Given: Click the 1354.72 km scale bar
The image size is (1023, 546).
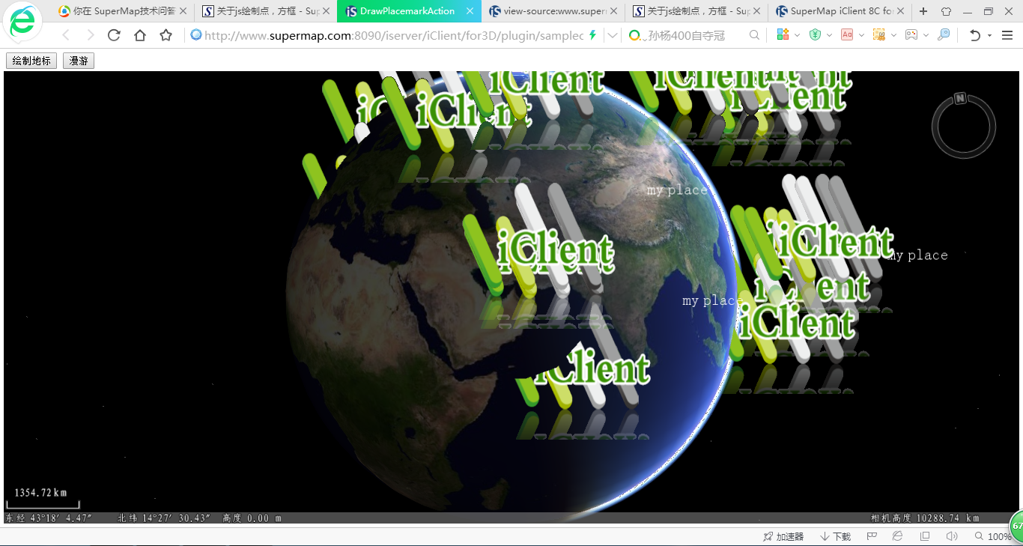Looking at the screenshot, I should (43, 497).
